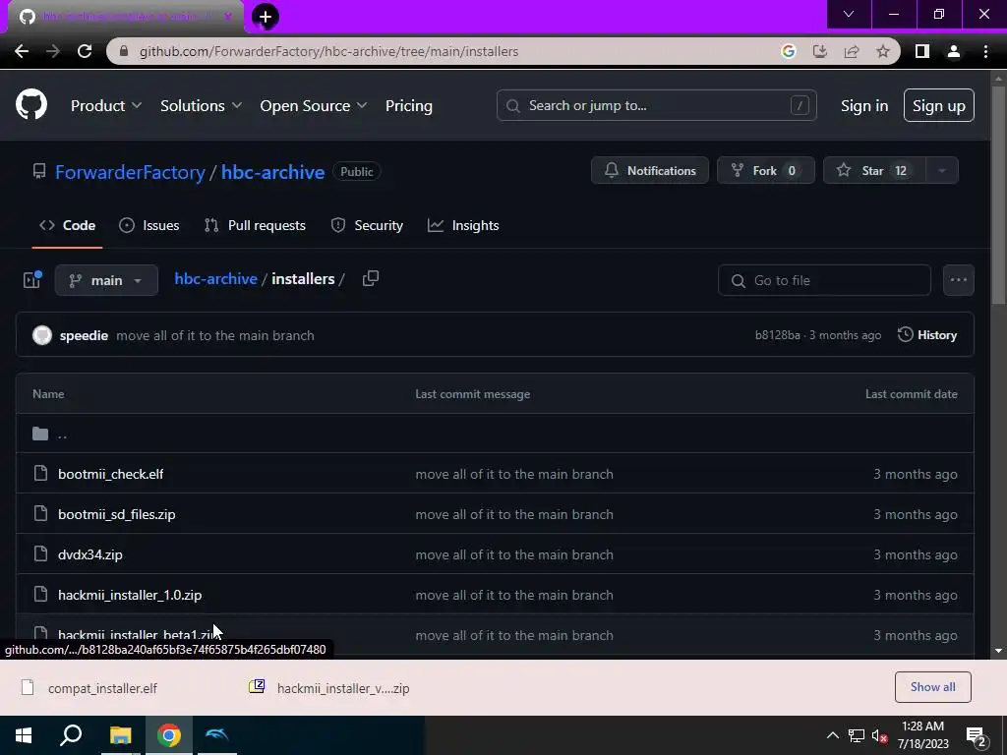
Task: Click the muted volume tray icon
Action: coord(879,735)
